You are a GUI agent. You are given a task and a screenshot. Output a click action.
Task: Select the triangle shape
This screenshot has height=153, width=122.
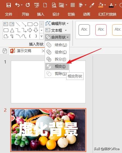[x=12, y=30]
